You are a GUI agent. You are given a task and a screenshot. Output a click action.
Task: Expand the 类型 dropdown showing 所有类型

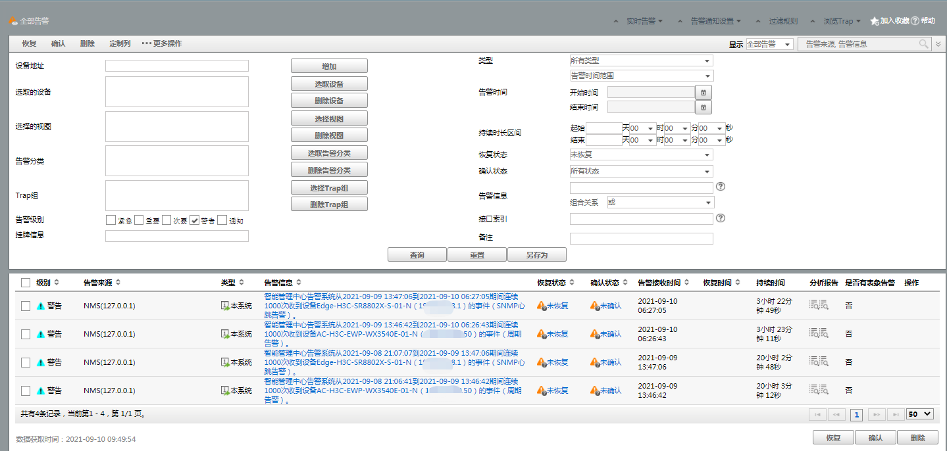pyautogui.click(x=641, y=60)
